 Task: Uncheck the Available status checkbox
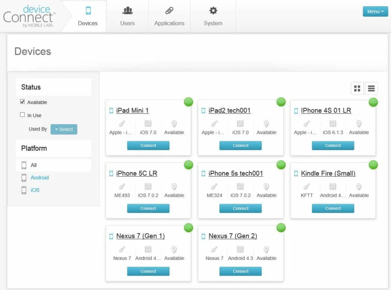(x=23, y=102)
